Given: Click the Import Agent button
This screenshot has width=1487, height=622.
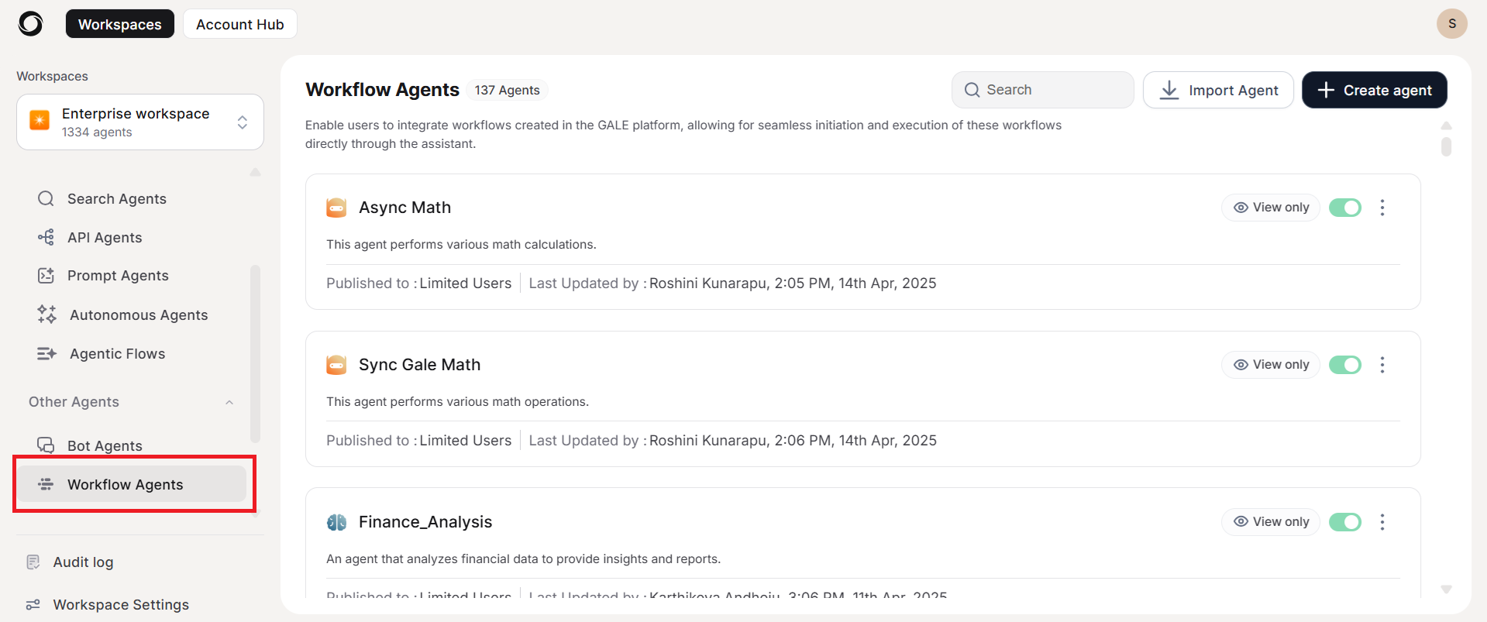Looking at the screenshot, I should 1217,90.
